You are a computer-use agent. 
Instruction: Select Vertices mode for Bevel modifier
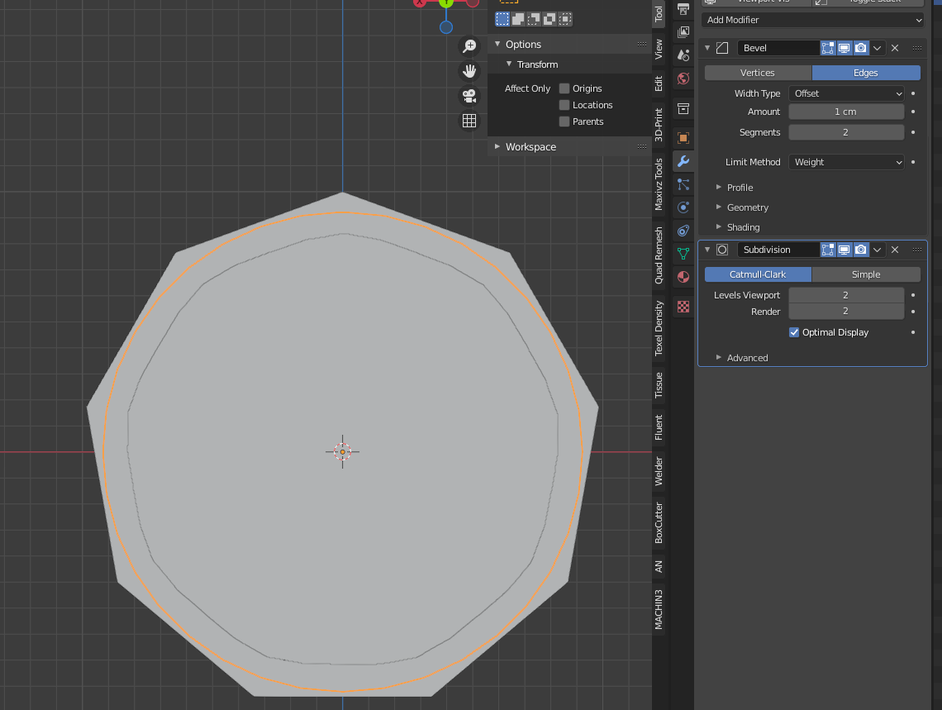[758, 73]
